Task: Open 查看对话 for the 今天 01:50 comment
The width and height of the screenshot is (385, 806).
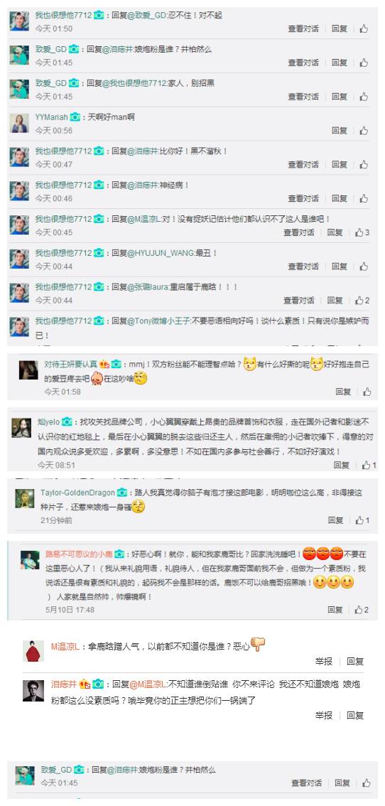Action: (x=303, y=28)
